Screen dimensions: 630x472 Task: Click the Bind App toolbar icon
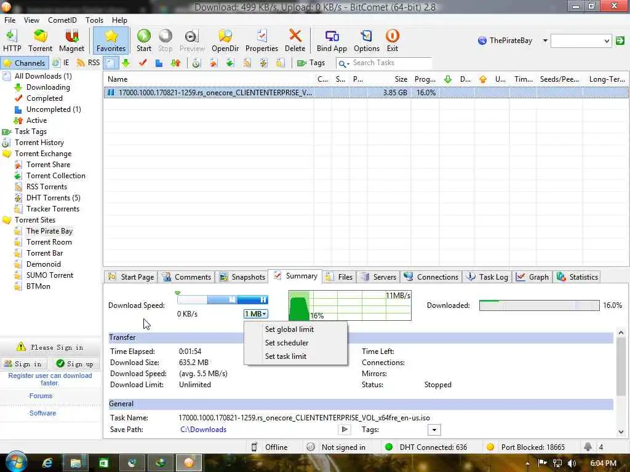[332, 41]
